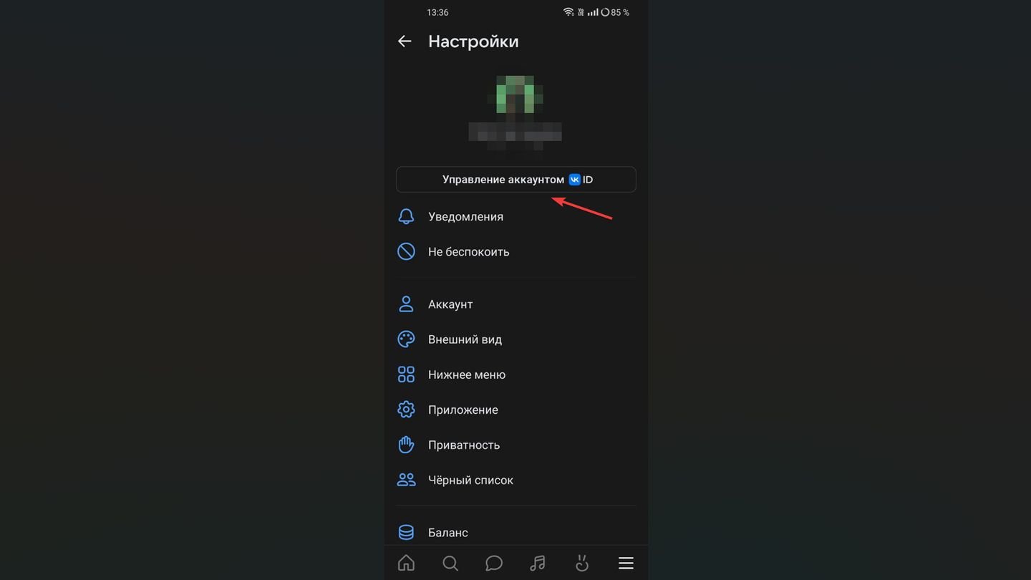Open hamburger menu tab in bottom bar
The image size is (1031, 580).
(x=626, y=563)
